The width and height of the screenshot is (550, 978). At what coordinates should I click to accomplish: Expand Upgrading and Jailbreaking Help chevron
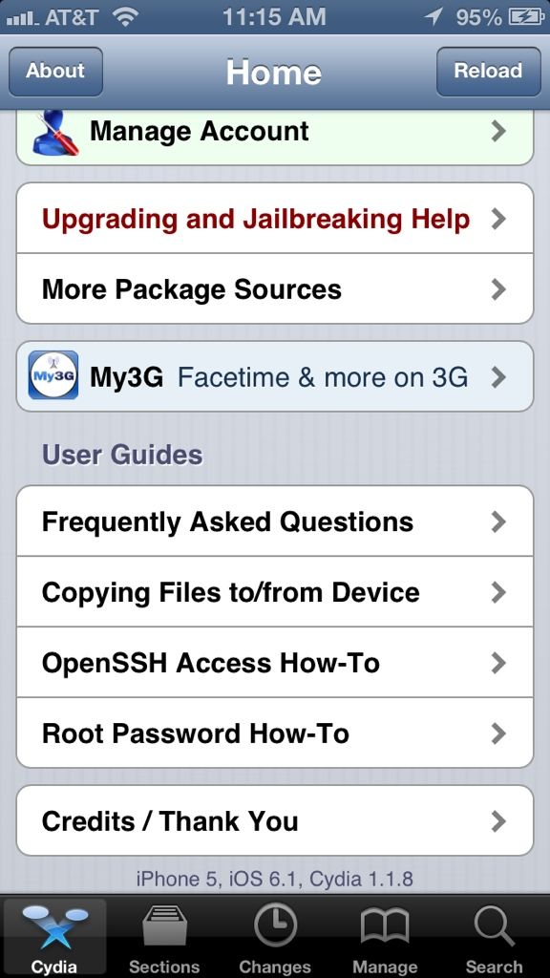497,219
